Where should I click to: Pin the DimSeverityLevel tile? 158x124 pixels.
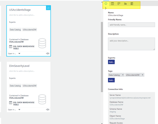click(x=48, y=110)
